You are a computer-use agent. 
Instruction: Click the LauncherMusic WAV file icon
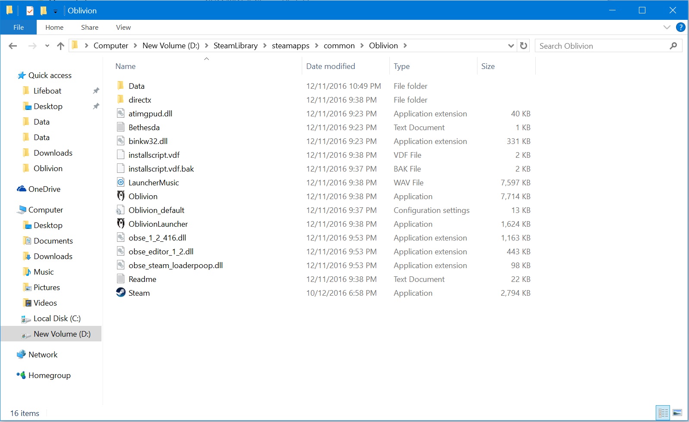(x=121, y=182)
